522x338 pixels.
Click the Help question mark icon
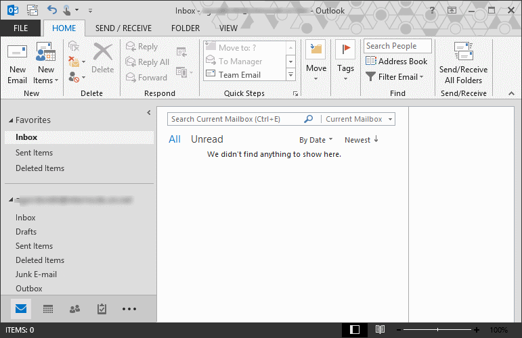[432, 10]
